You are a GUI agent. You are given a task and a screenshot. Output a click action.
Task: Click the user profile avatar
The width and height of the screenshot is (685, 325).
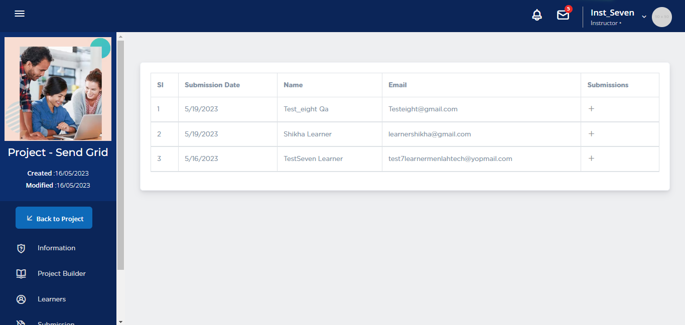coord(661,17)
